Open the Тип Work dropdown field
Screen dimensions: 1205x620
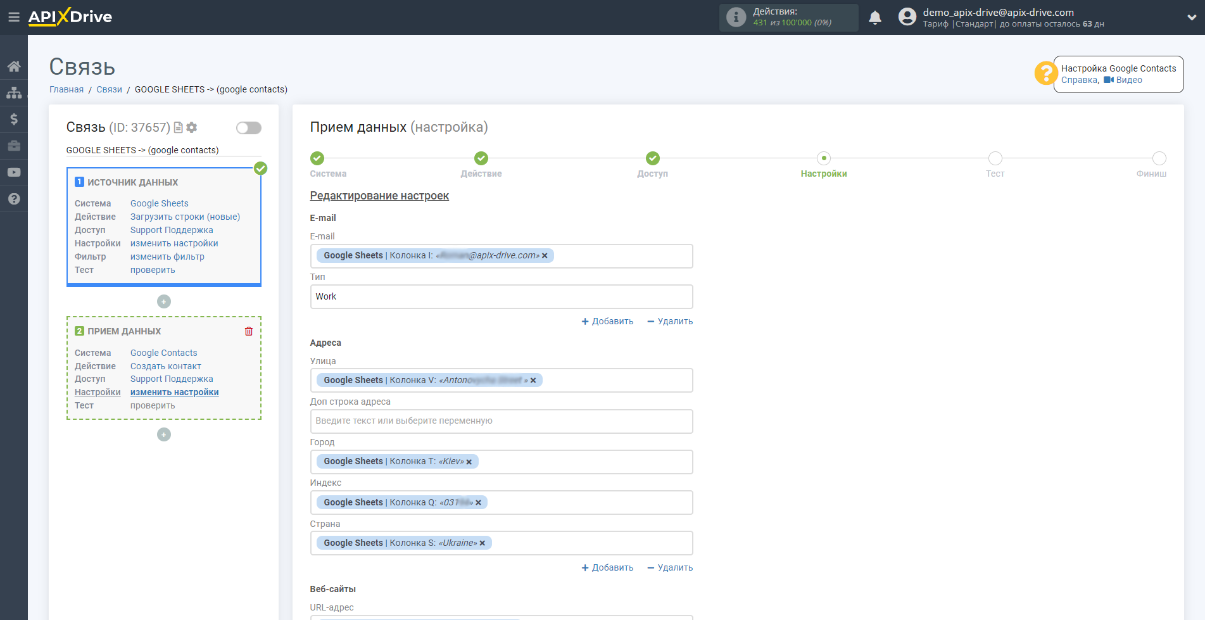click(x=502, y=297)
